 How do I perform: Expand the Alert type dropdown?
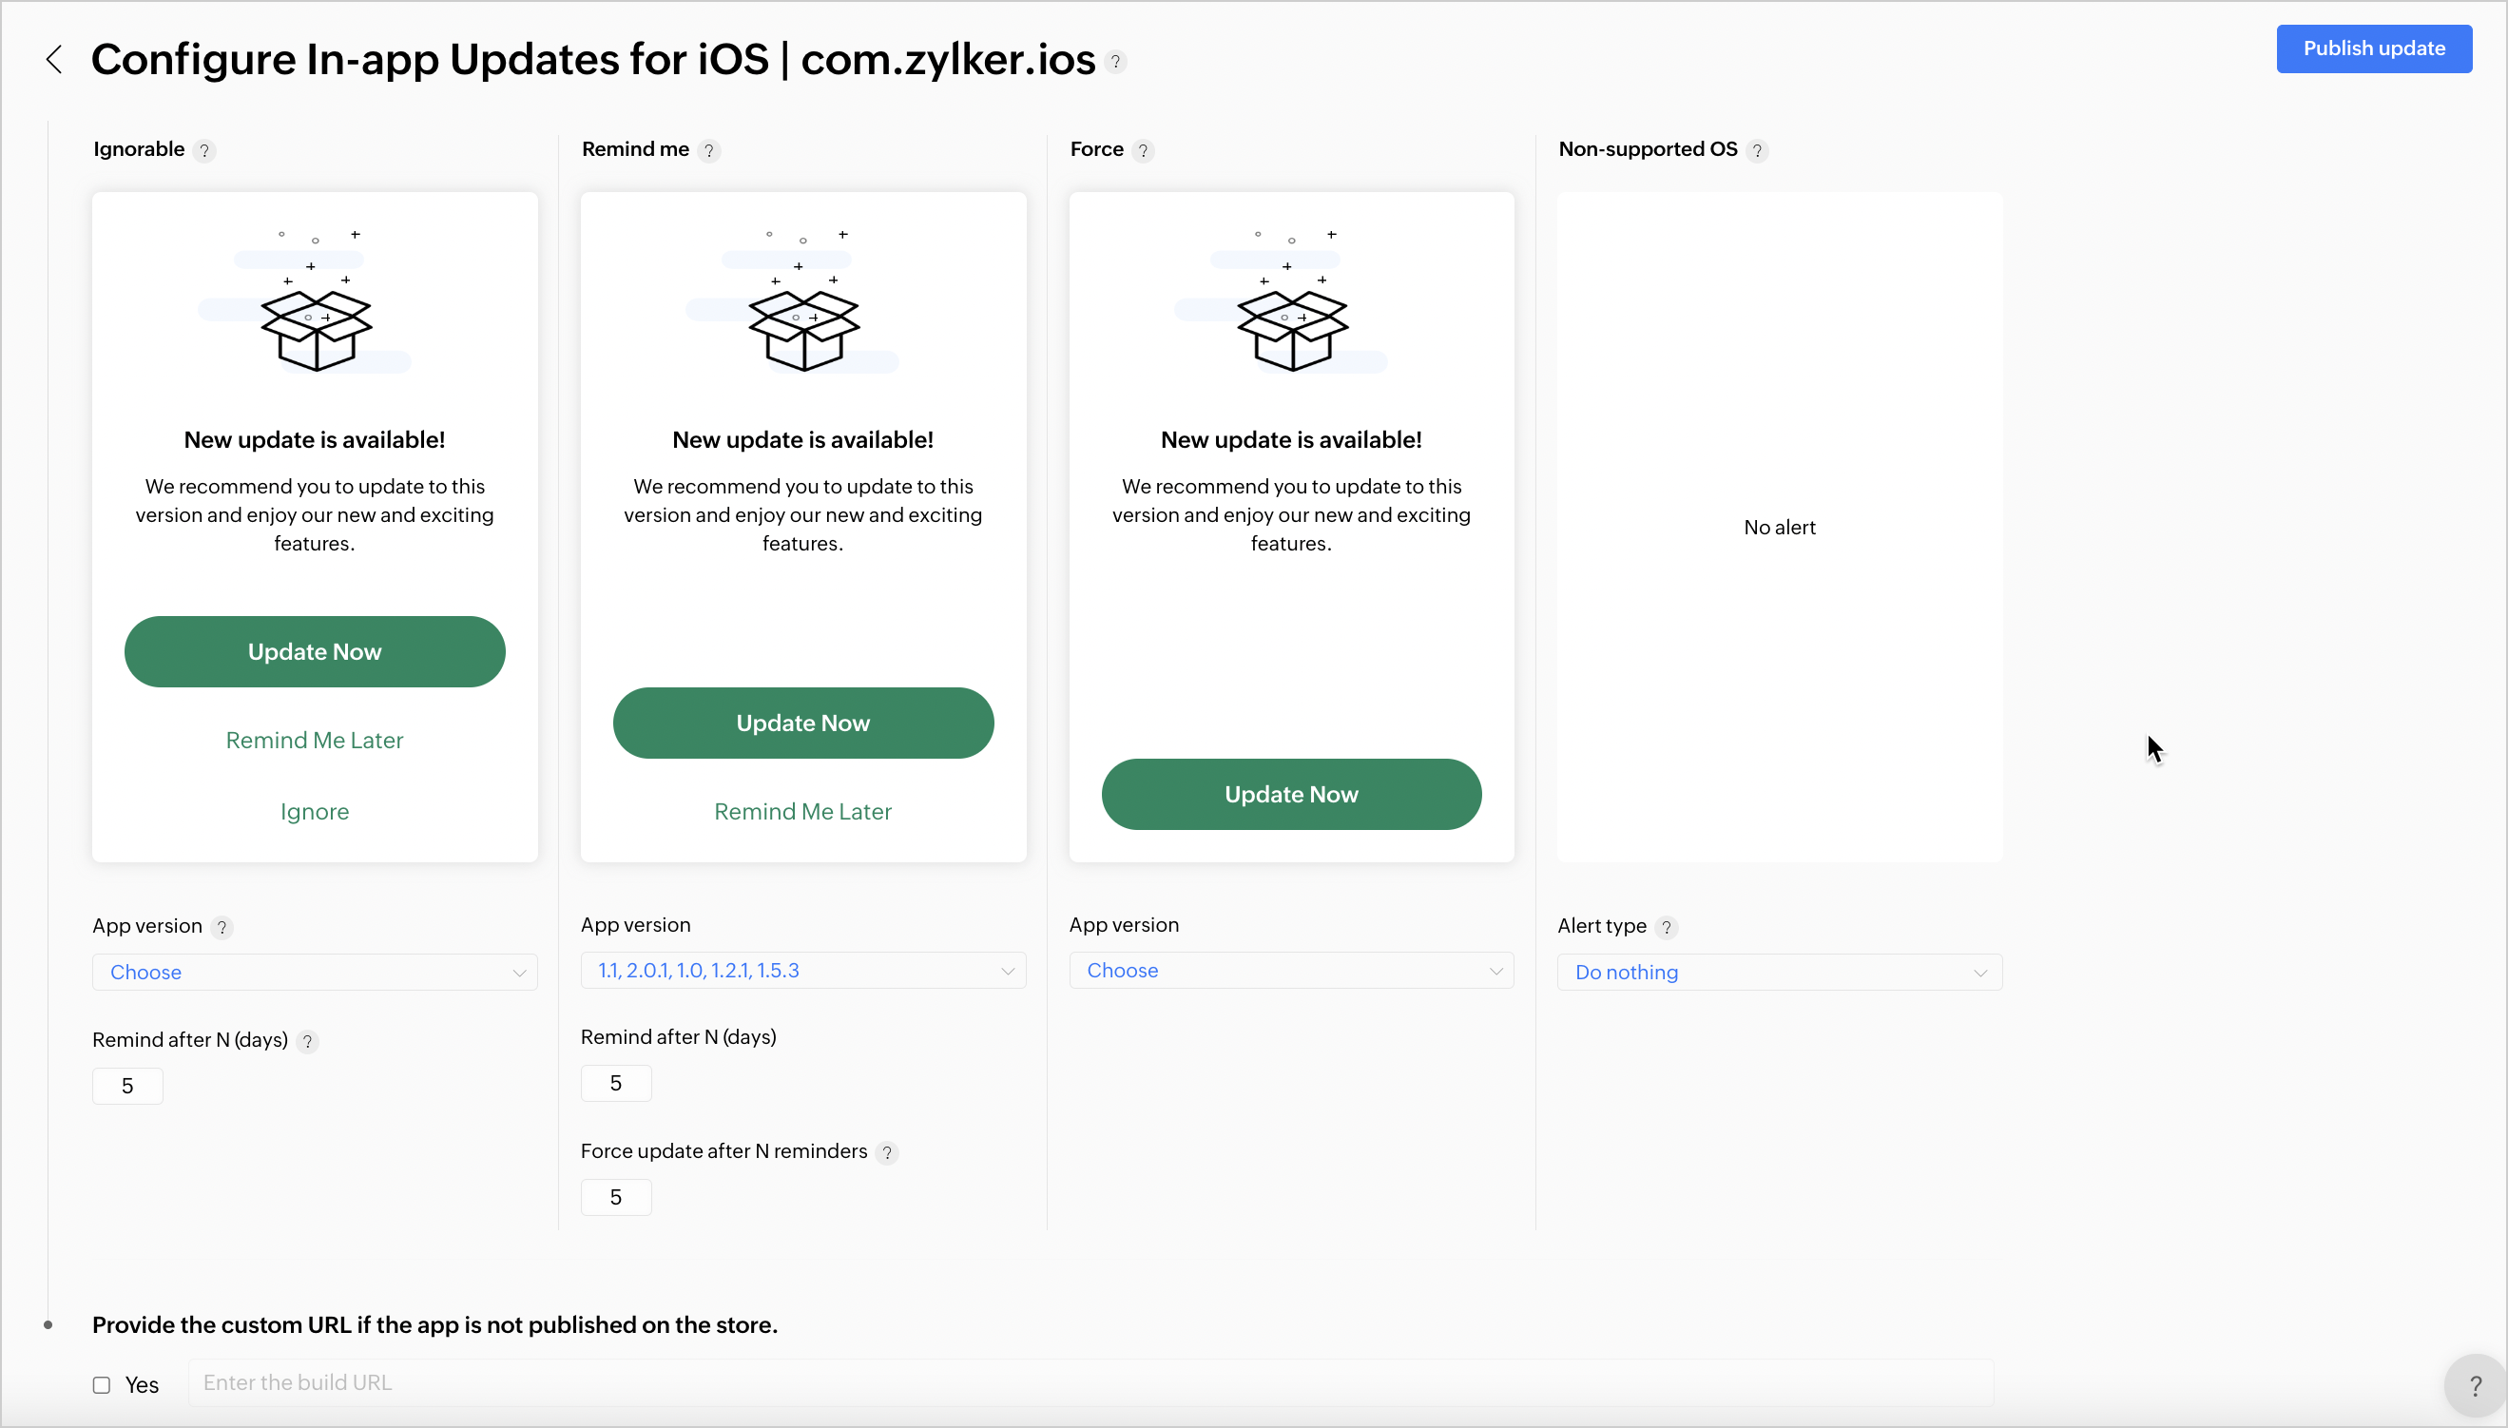pyautogui.click(x=1780, y=972)
